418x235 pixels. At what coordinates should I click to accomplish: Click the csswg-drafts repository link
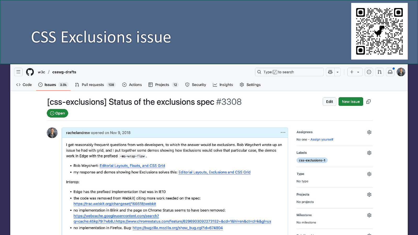tap(64, 72)
